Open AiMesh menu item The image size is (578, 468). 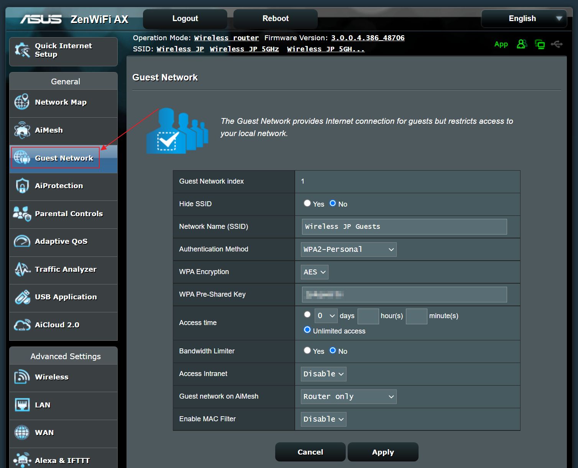(x=63, y=131)
